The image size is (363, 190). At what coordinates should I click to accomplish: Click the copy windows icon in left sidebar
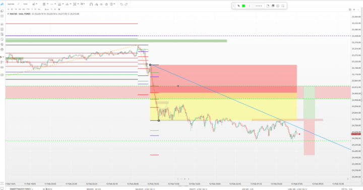[2, 11]
